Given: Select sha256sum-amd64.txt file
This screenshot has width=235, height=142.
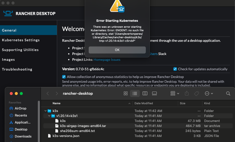Looking at the screenshot, I should [x=138, y=131].
